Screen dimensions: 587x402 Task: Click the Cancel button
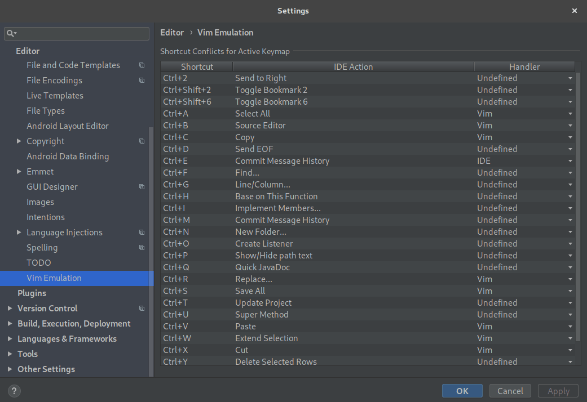pos(510,390)
